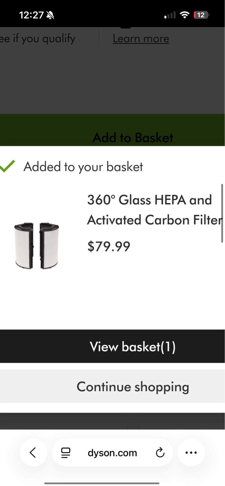
Task: Reload the dyson.com page
Action: tap(160, 453)
